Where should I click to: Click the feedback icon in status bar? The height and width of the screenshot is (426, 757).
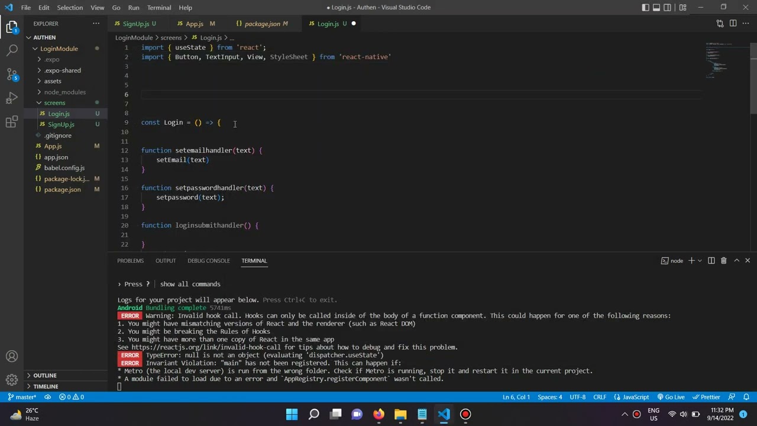point(732,397)
